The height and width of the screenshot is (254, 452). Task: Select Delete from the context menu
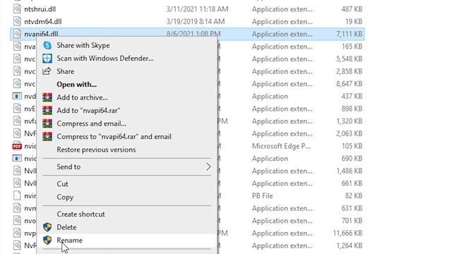pyautogui.click(x=66, y=227)
